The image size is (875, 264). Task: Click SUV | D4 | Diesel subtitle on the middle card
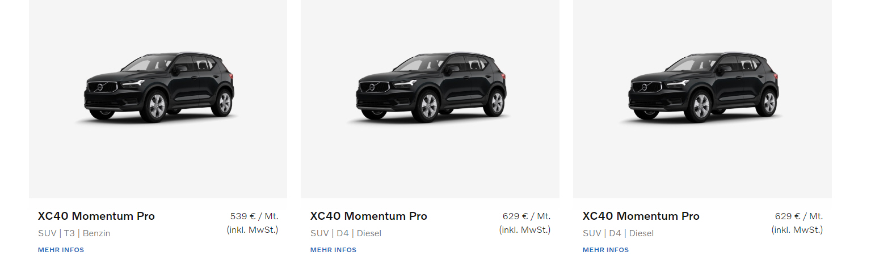346,233
